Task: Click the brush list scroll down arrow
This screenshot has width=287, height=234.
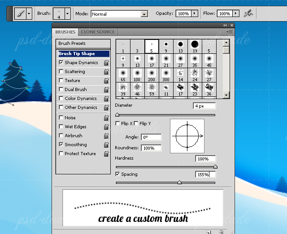Action: tap(226, 95)
